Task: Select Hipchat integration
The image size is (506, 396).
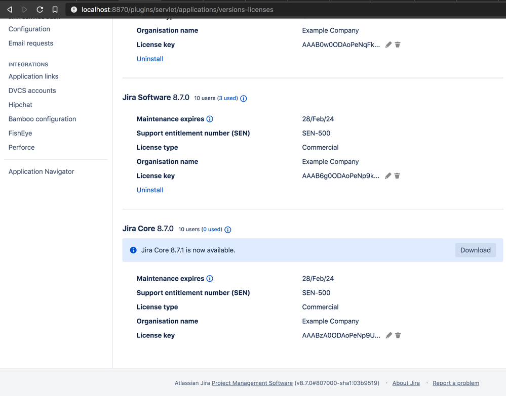Action: point(20,105)
